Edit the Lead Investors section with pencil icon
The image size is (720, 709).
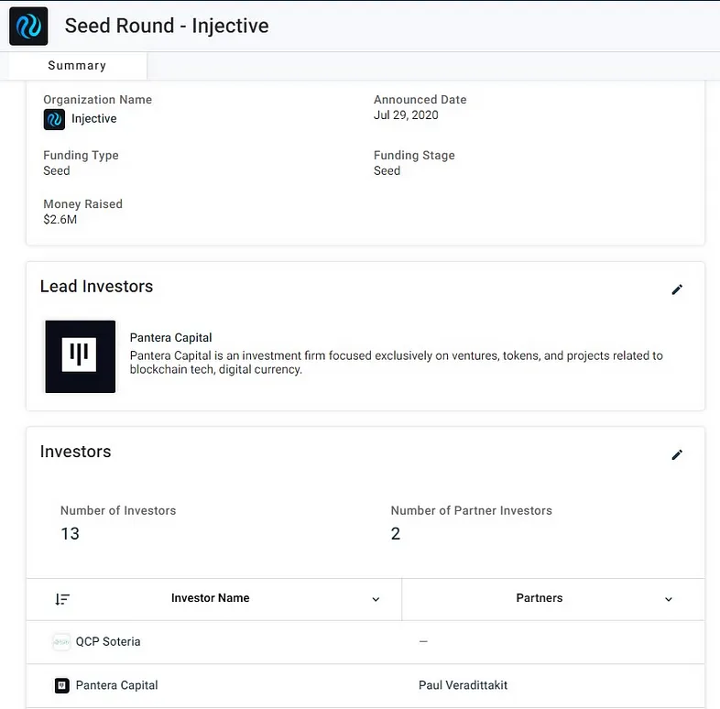[x=677, y=289]
